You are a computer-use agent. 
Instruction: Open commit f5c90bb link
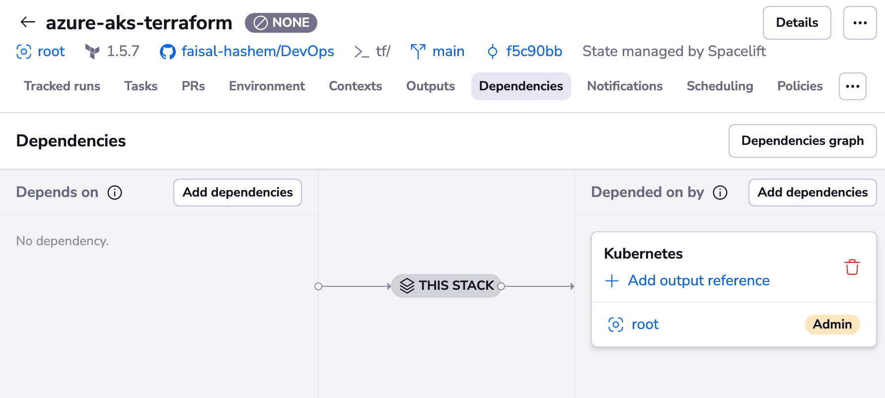[x=534, y=52]
